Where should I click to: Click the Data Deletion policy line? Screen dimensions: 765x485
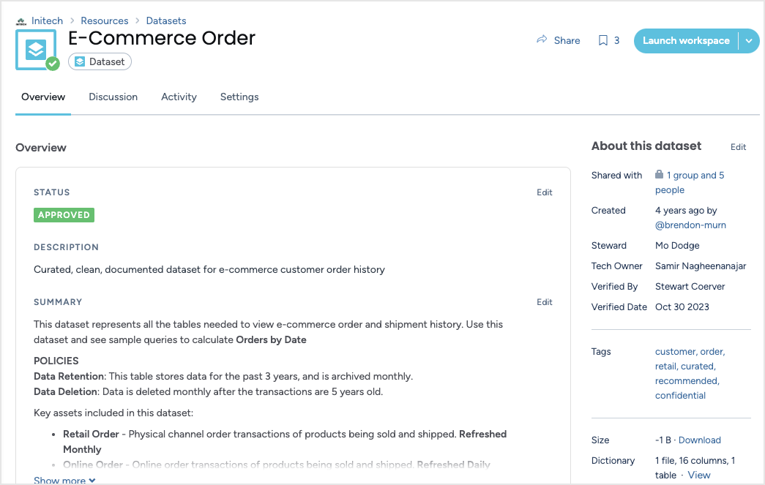[x=209, y=392]
